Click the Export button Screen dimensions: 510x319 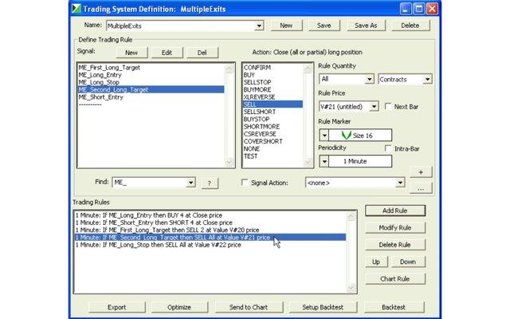117,307
